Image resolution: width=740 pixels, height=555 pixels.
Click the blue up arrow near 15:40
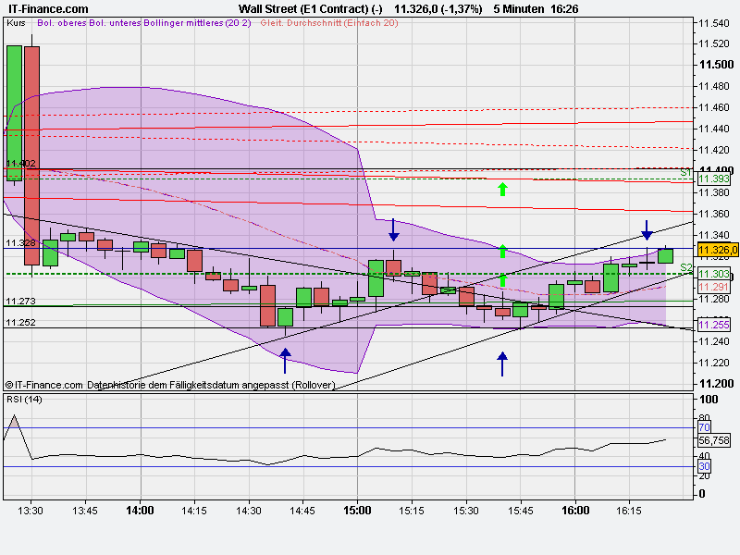[x=502, y=364]
